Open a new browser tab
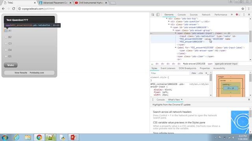252x141 pixels. pyautogui.click(x=113, y=3)
